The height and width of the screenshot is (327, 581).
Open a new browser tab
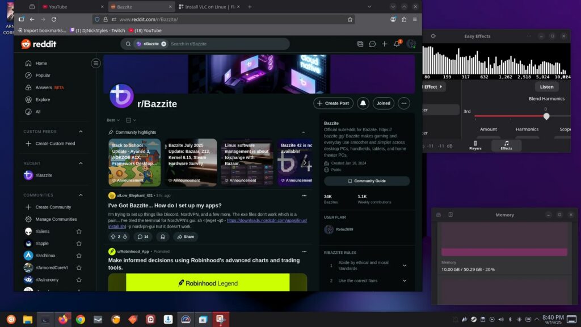point(250,7)
